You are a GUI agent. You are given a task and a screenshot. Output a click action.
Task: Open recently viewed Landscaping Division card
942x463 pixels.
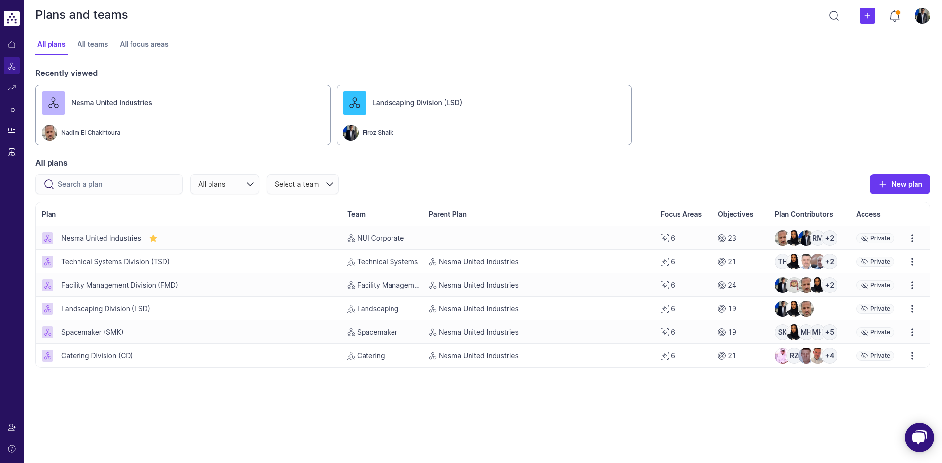click(x=484, y=103)
